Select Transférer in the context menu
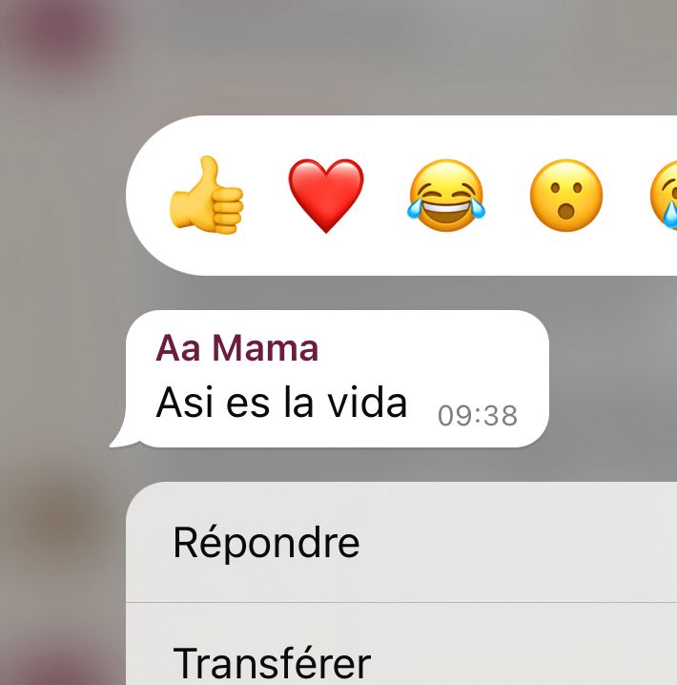The height and width of the screenshot is (685, 677). 401,644
